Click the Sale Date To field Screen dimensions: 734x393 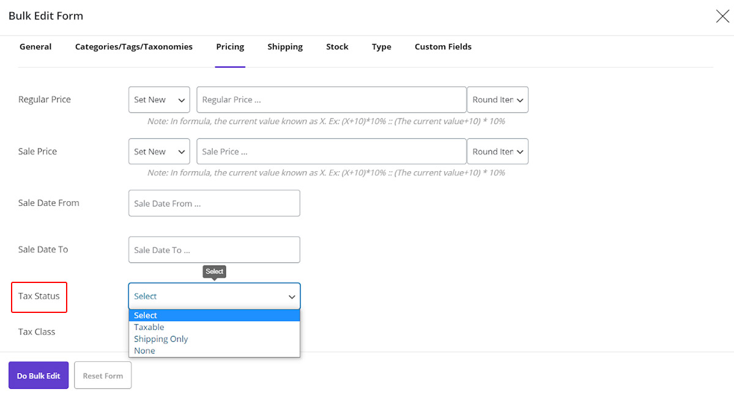click(x=214, y=250)
